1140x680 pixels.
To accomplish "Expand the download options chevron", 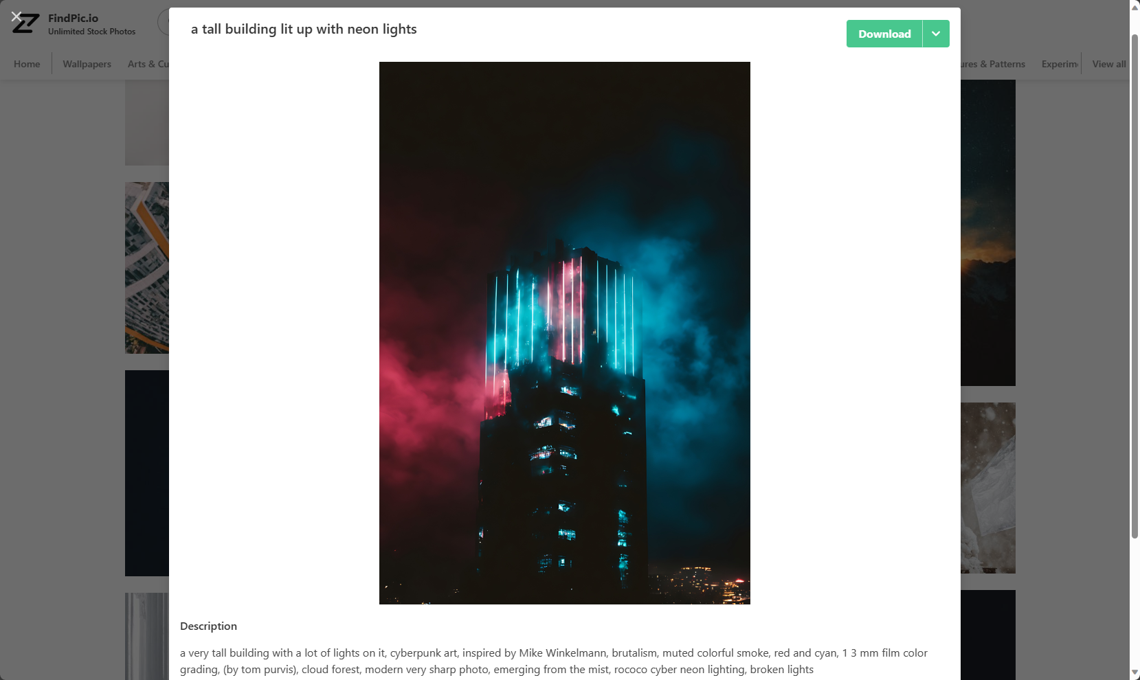I will tap(936, 34).
